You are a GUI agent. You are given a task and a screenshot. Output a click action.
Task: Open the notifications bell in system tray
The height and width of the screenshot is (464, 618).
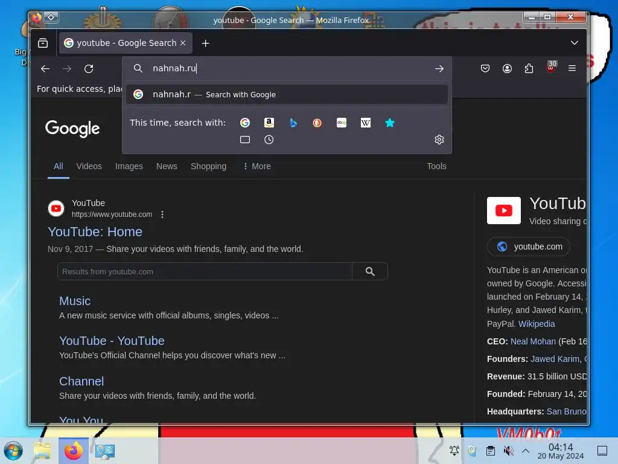click(454, 450)
